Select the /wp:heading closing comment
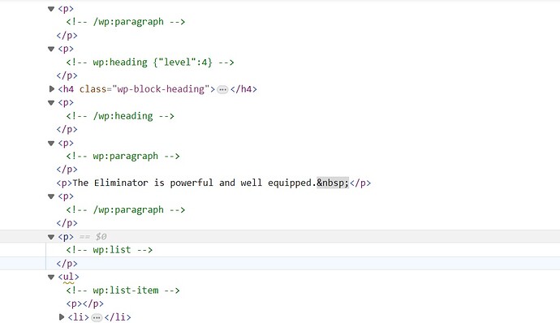 point(120,116)
